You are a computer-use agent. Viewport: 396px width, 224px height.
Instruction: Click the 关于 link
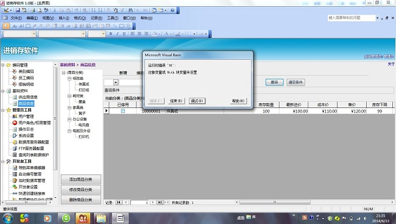click(391, 64)
